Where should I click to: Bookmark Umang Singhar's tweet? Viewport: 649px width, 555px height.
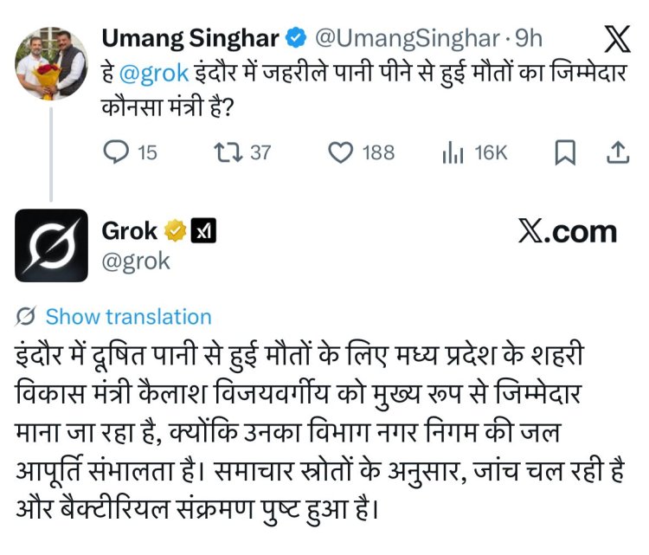pyautogui.click(x=564, y=152)
